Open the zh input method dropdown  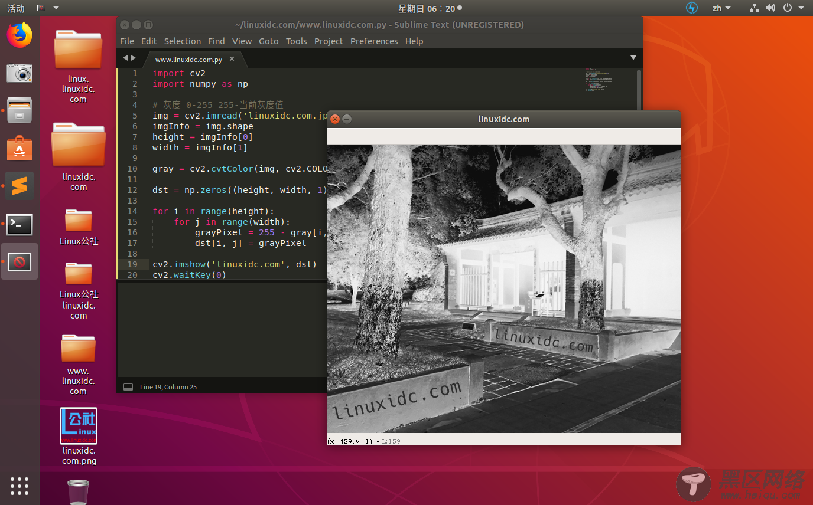pos(721,8)
